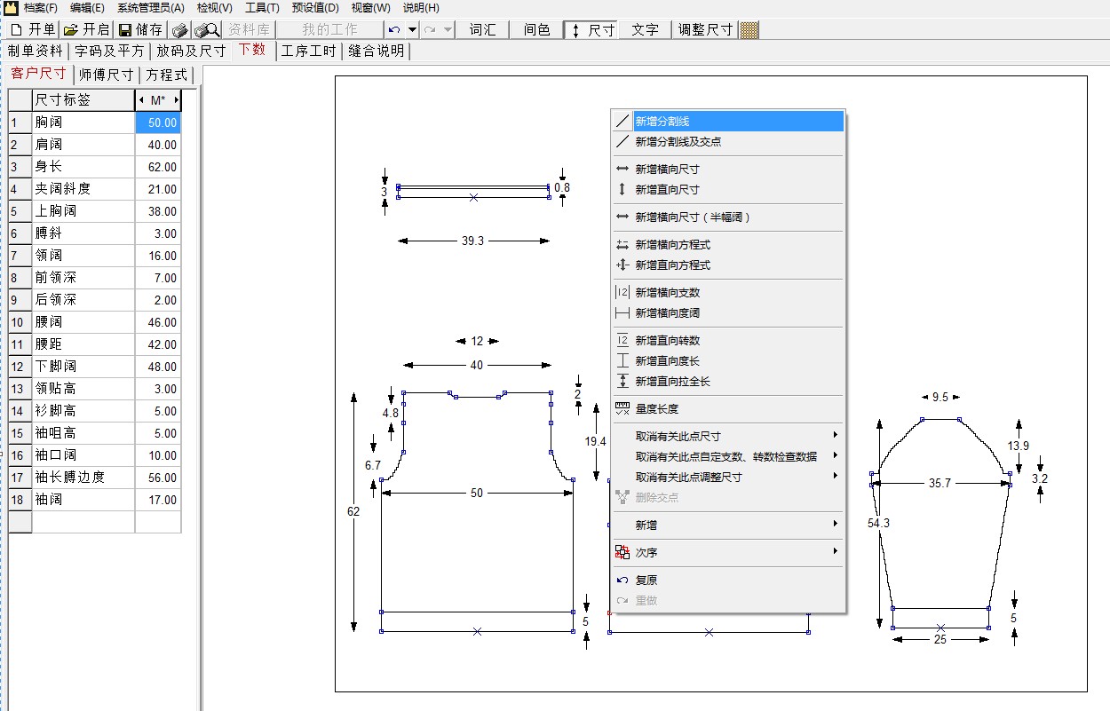Choose 新增横向支数 in context menu
The image size is (1110, 711).
[x=728, y=292]
